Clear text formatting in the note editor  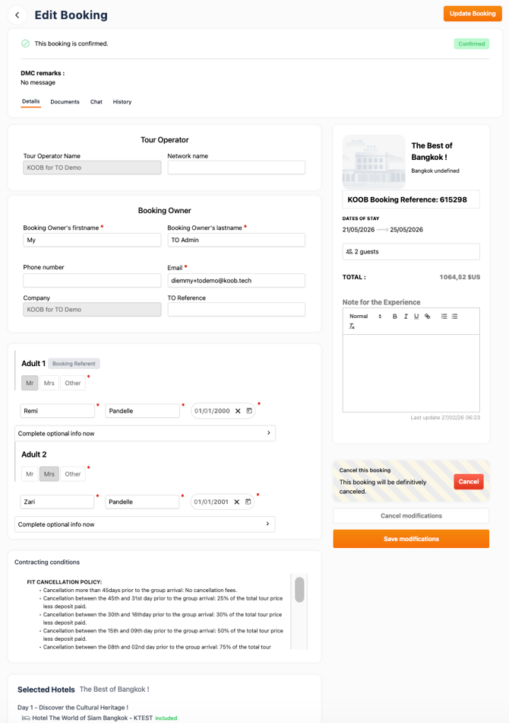[352, 326]
